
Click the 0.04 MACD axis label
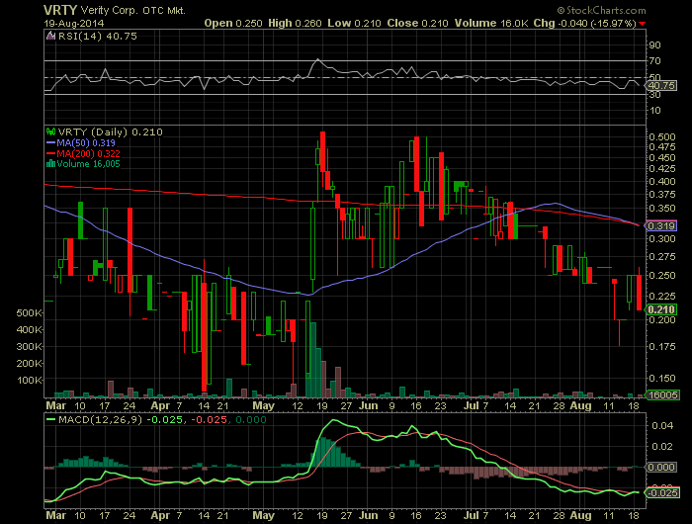point(662,426)
